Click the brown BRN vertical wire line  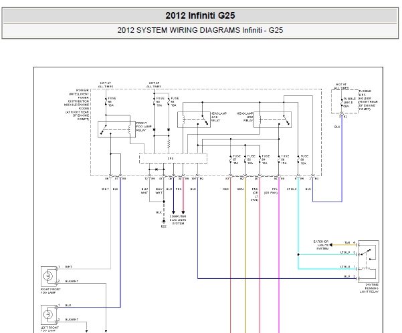coord(245,256)
